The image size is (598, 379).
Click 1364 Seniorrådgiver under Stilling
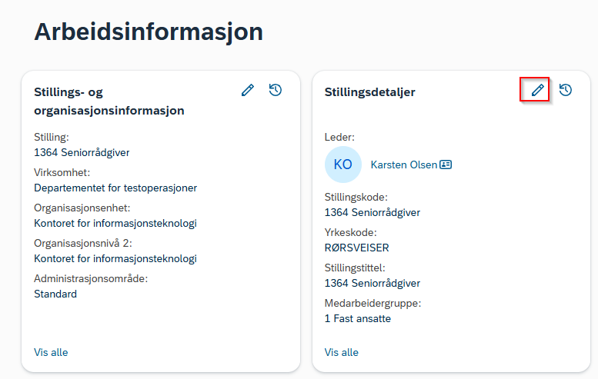coord(82,153)
